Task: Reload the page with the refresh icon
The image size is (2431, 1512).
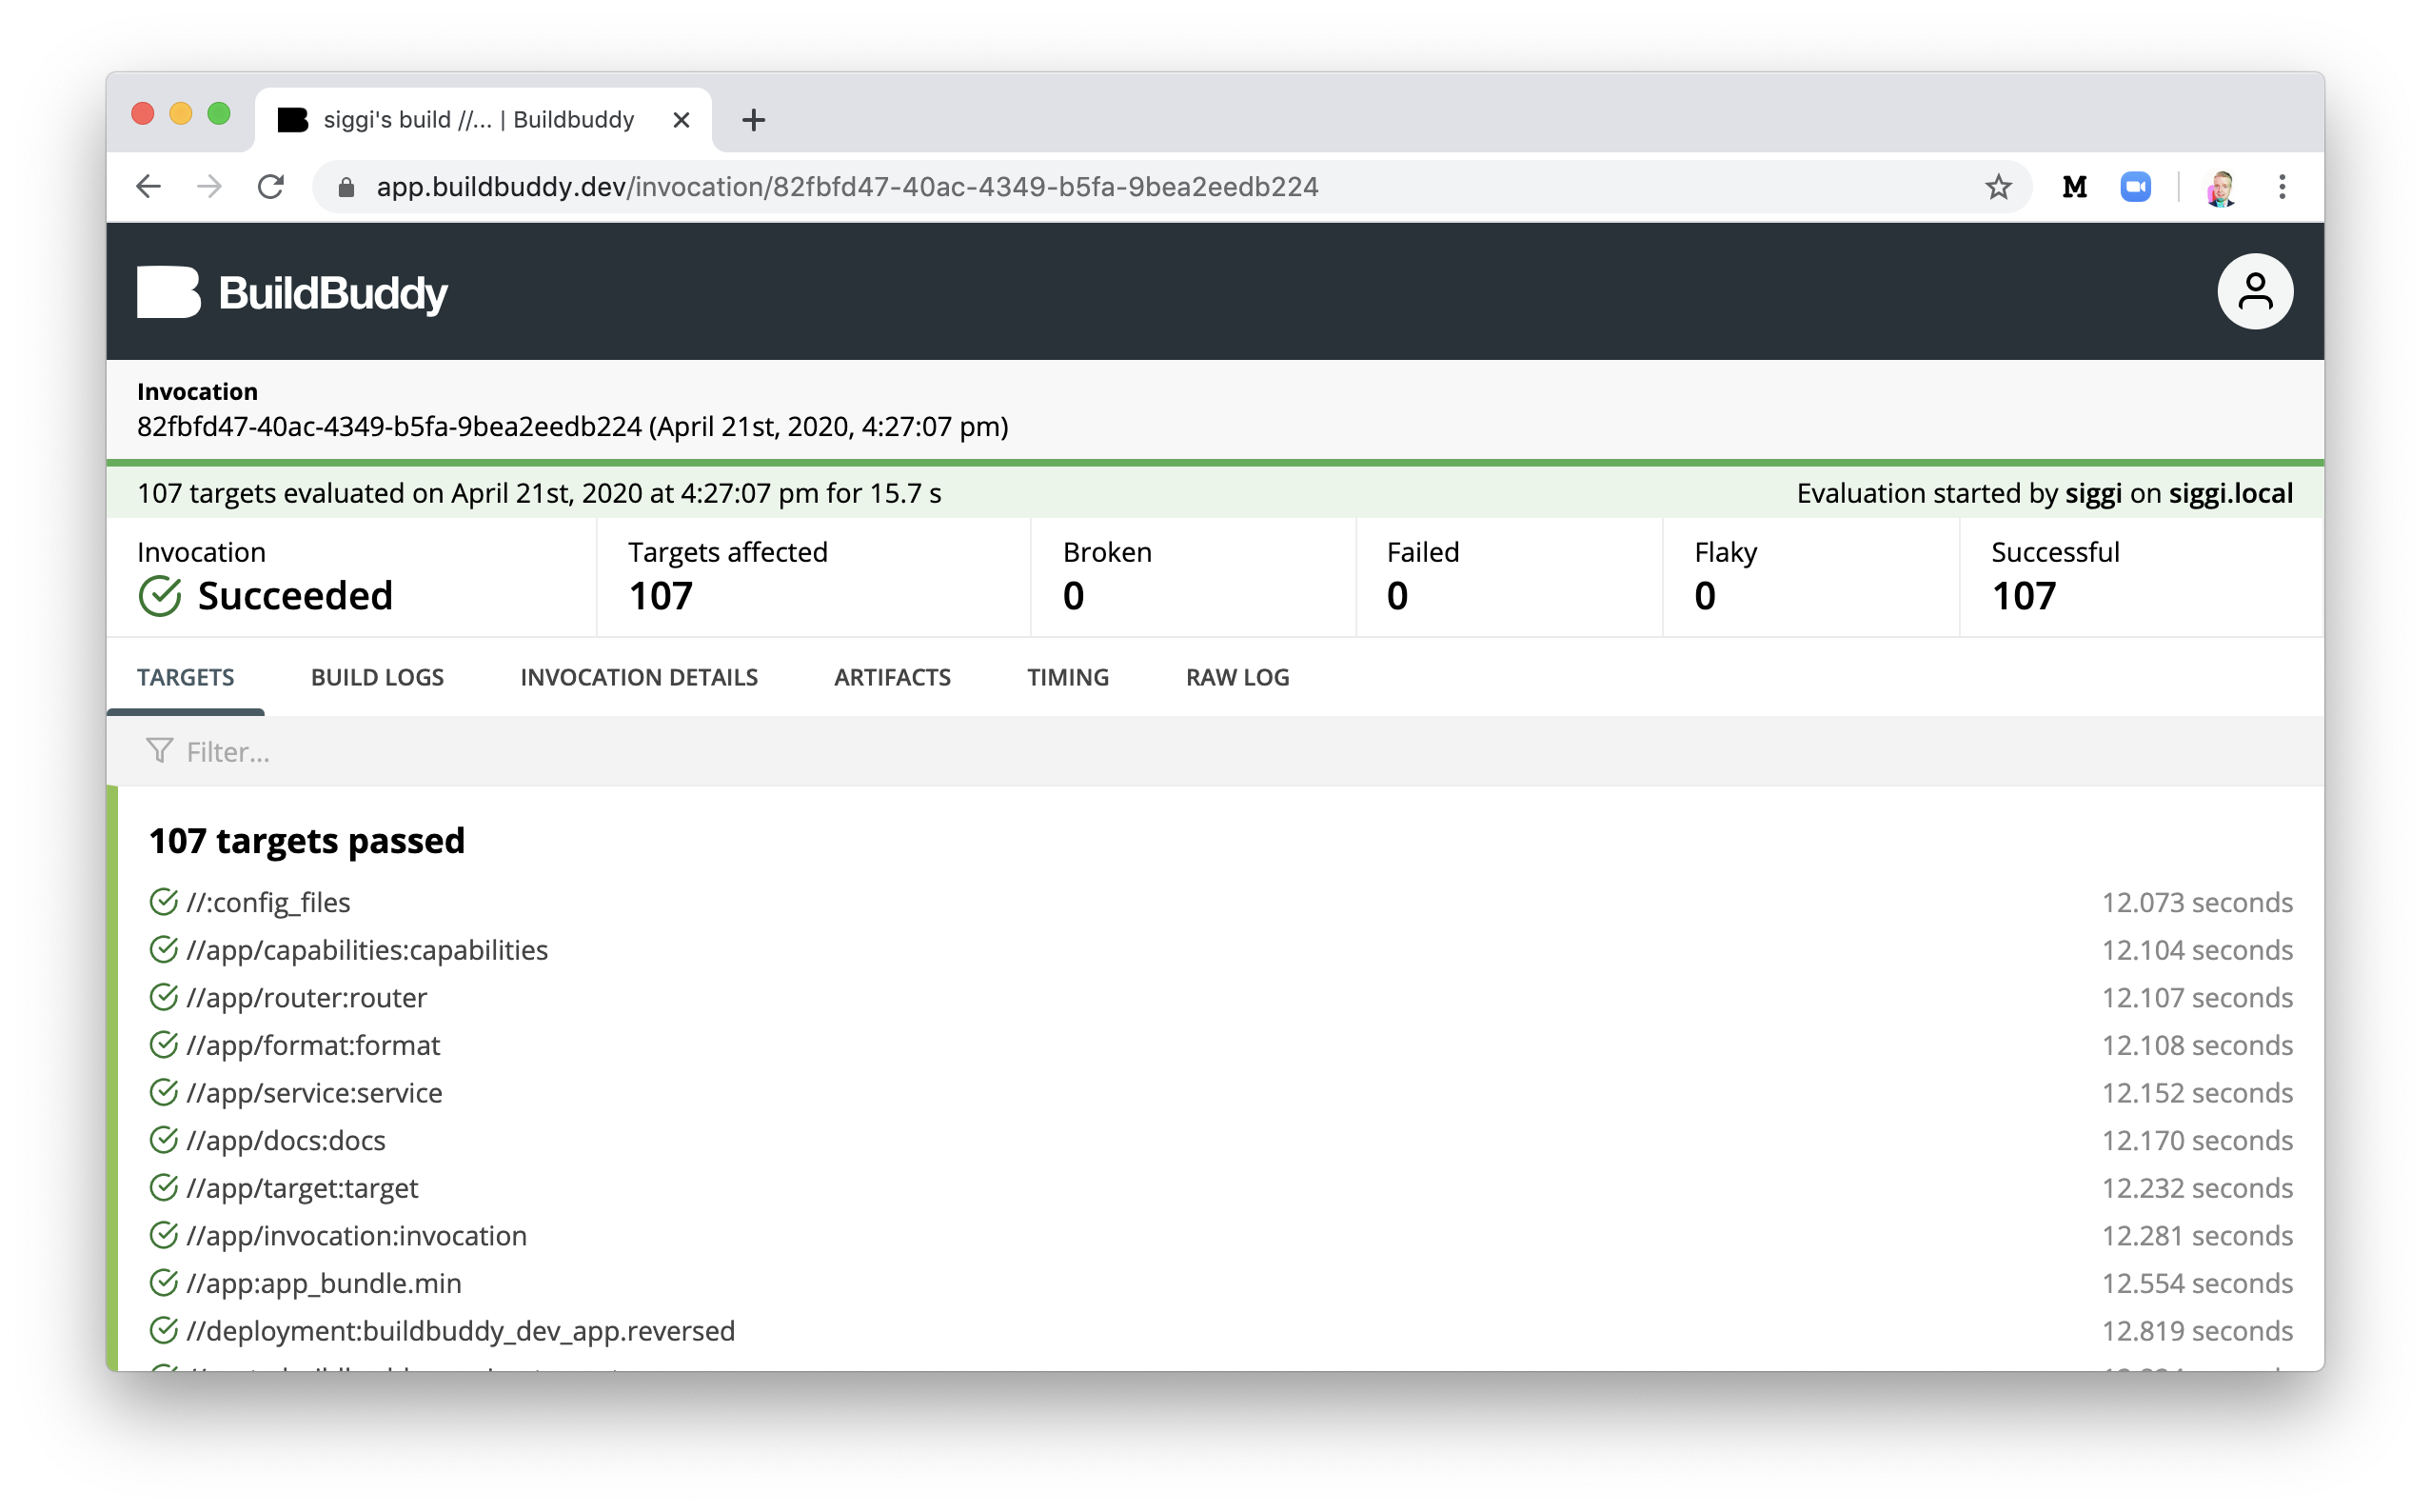Action: 271,187
